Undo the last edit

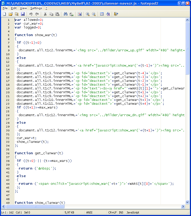(x=31, y=14)
